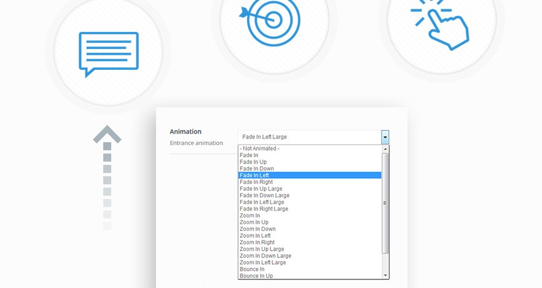
Task: Pick 'Zoom In Left' animation
Action: coord(310,236)
